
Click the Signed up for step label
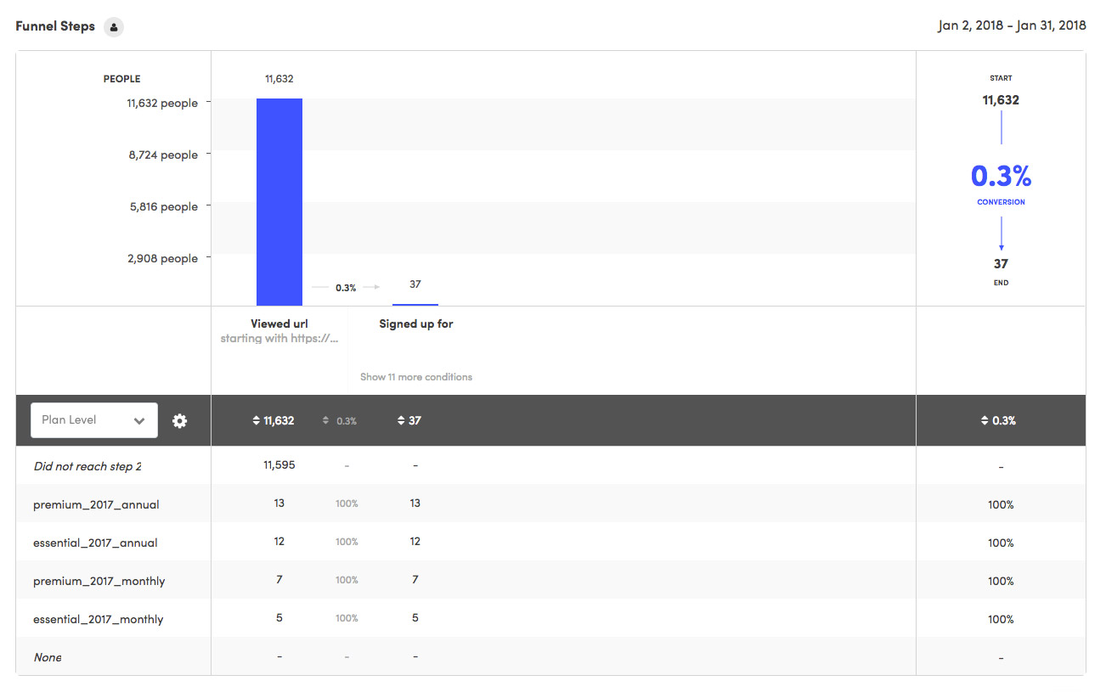click(x=416, y=323)
